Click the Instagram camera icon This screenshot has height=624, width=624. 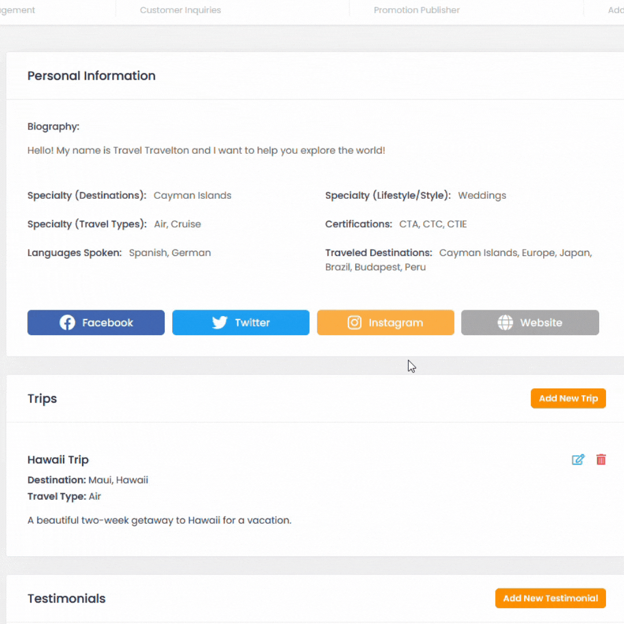(354, 323)
